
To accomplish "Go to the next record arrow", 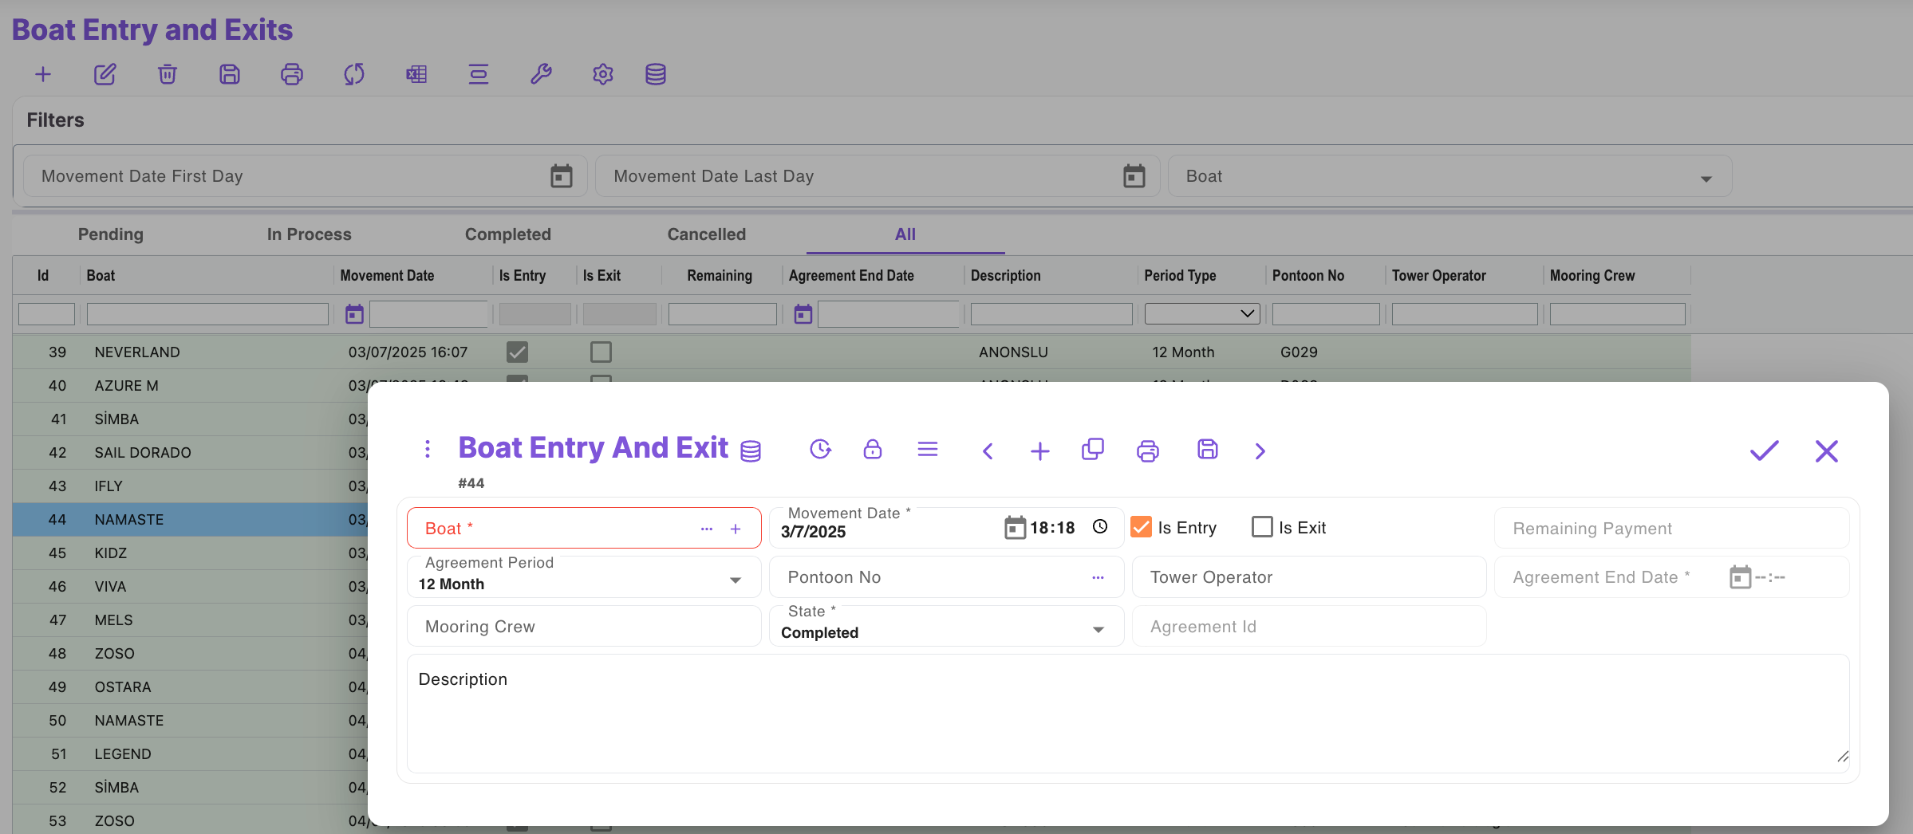I will coord(1260,451).
